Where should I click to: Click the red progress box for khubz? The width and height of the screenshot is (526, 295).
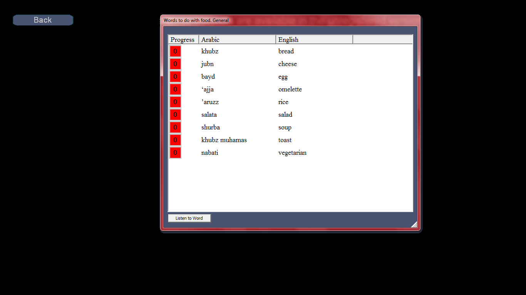click(x=175, y=51)
